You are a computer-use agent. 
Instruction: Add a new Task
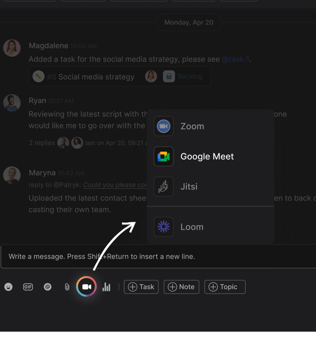click(141, 287)
